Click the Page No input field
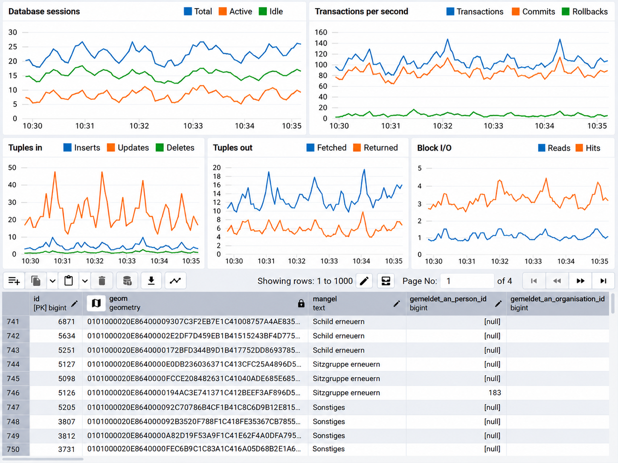This screenshot has width=618, height=463. coord(467,281)
